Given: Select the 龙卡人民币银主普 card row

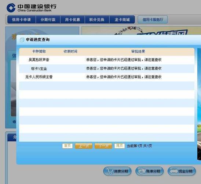Looking at the screenshot, I should pos(107,77).
